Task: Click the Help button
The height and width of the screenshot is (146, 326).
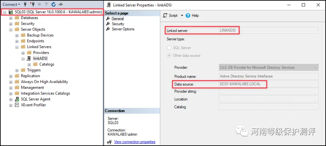Action: click(x=192, y=16)
